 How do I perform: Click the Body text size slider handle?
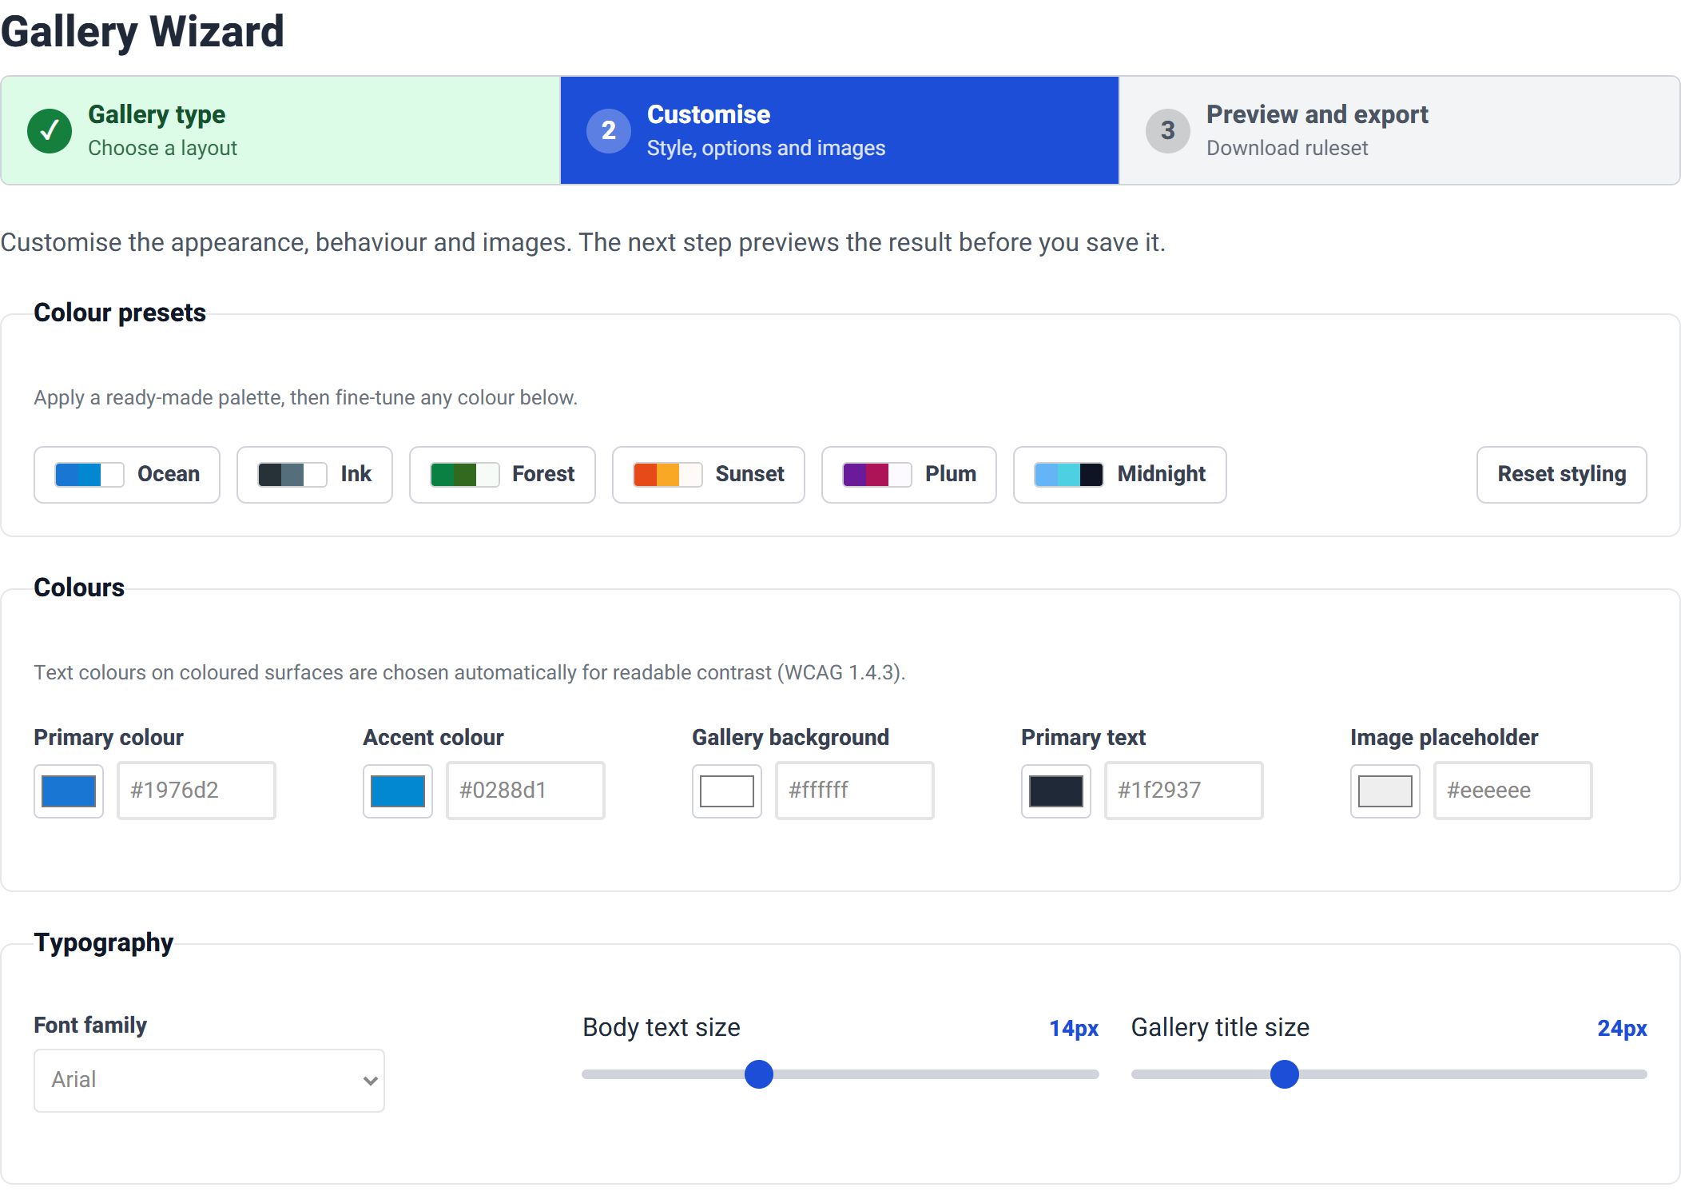coord(759,1074)
